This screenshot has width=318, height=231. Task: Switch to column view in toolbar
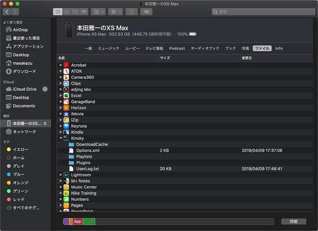(75, 12)
